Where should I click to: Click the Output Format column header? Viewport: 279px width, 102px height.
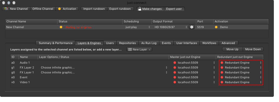[174, 21]
